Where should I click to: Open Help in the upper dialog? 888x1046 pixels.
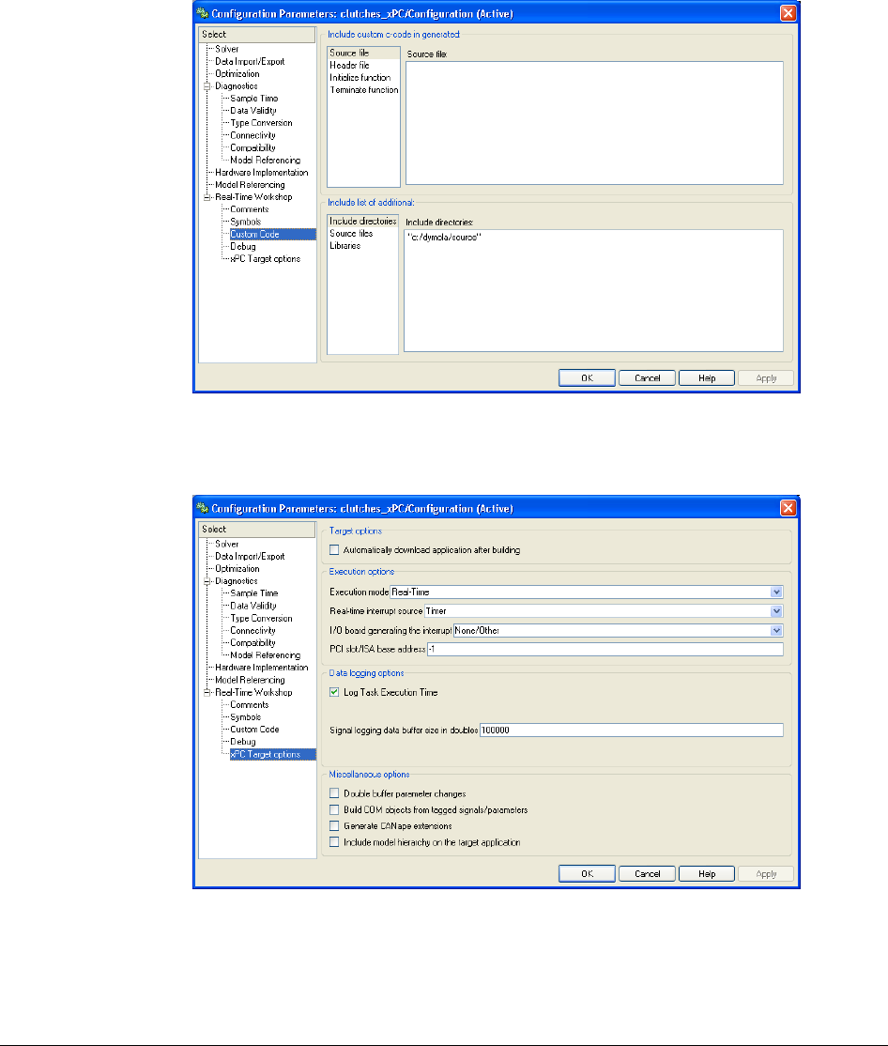click(x=707, y=378)
